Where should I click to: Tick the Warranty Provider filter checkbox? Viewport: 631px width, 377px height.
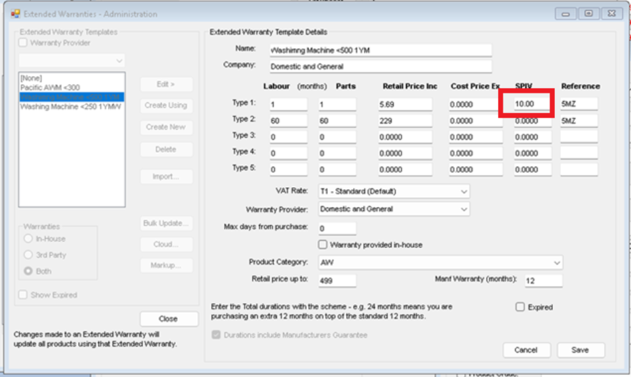(x=23, y=42)
